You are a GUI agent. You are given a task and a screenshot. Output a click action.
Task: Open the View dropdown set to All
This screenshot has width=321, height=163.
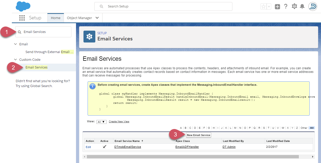[101, 122]
